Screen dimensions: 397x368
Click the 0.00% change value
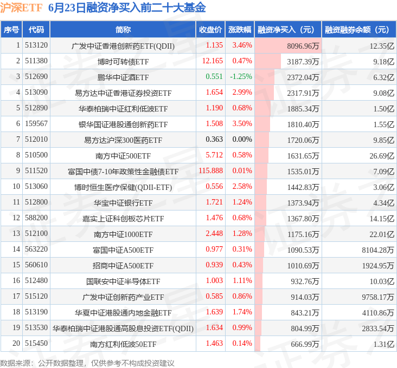(x=242, y=139)
